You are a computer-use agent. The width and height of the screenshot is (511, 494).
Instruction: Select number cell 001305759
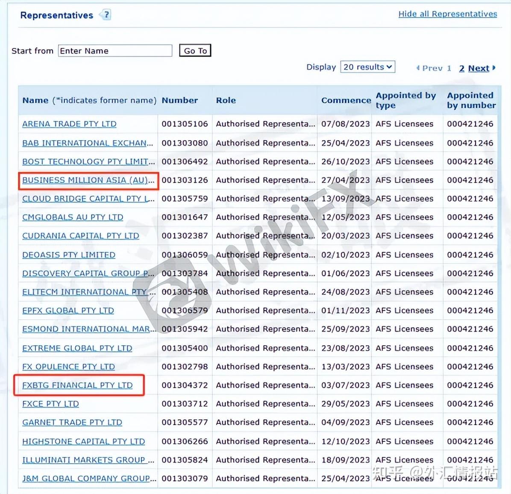click(185, 199)
